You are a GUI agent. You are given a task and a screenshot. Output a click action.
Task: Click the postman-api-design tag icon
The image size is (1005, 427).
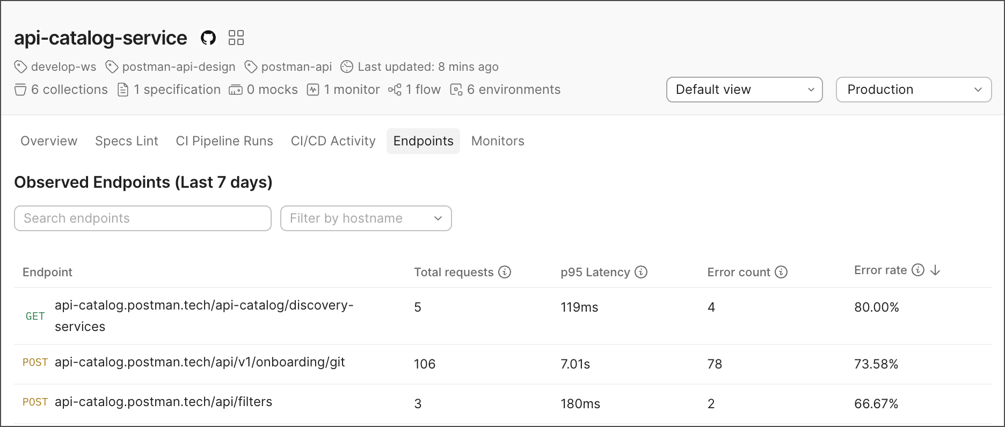click(x=112, y=67)
